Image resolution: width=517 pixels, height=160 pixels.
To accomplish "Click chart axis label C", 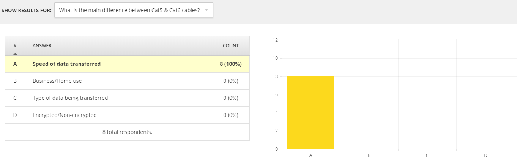I will (x=427, y=155).
